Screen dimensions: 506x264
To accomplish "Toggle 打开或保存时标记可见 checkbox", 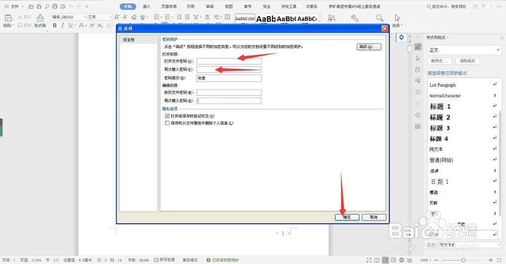I will point(167,116).
